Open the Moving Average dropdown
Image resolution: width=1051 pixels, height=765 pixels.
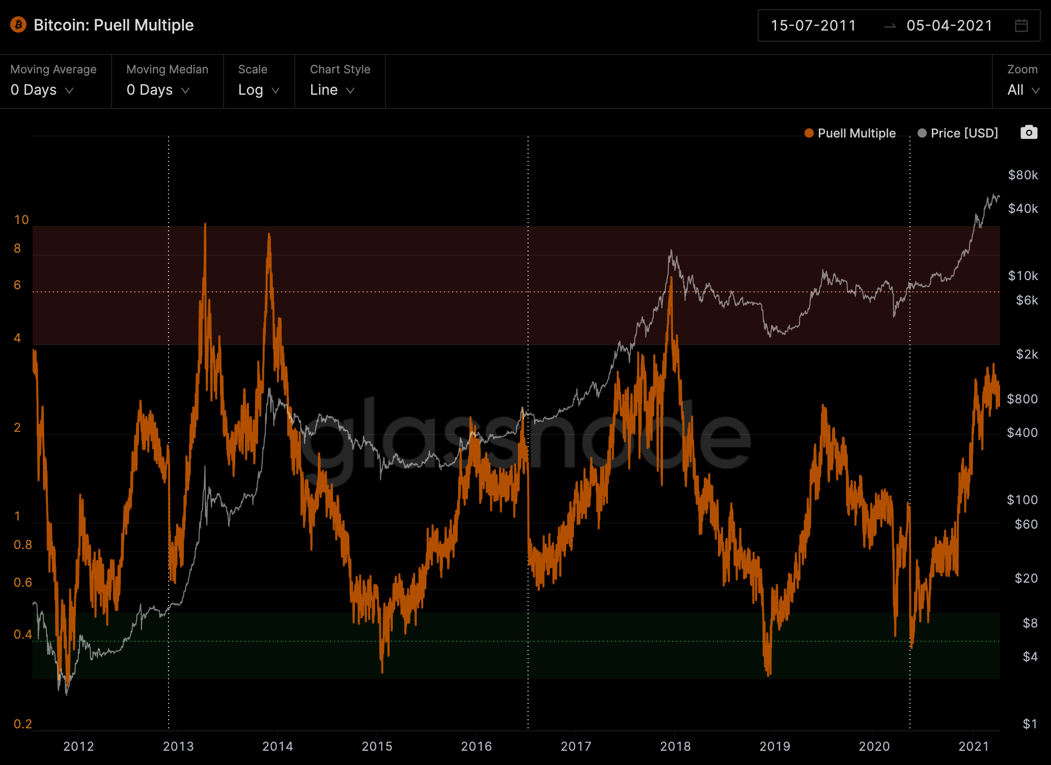pos(42,90)
